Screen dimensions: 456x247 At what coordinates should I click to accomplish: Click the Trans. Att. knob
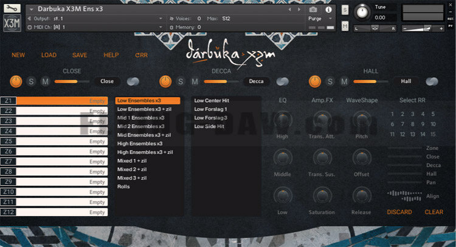click(322, 120)
